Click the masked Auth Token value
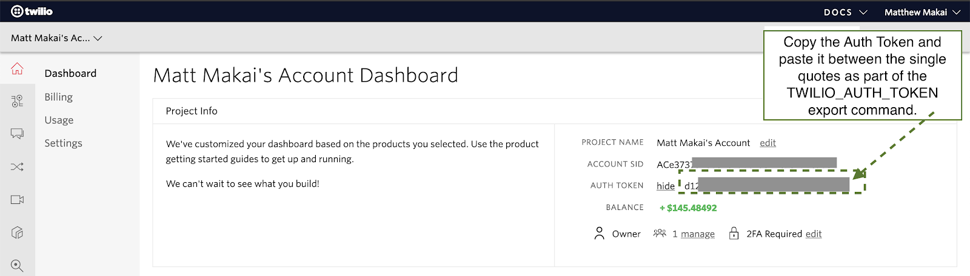The width and height of the screenshot is (970, 276). coord(767,185)
